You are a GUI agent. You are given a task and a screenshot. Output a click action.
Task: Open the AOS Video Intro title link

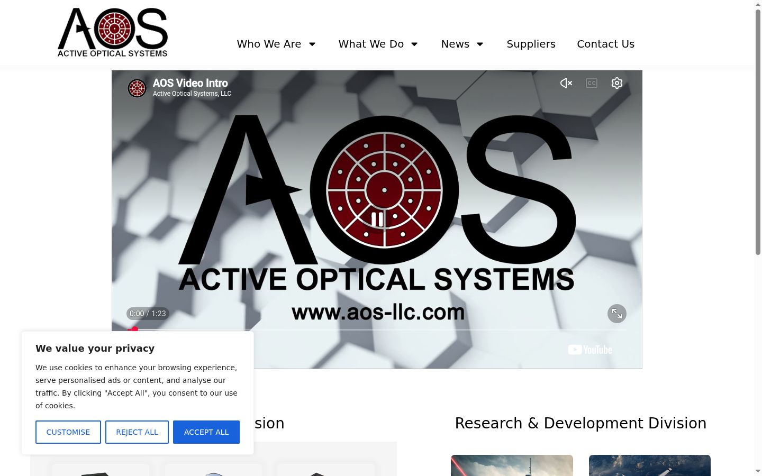(190, 83)
